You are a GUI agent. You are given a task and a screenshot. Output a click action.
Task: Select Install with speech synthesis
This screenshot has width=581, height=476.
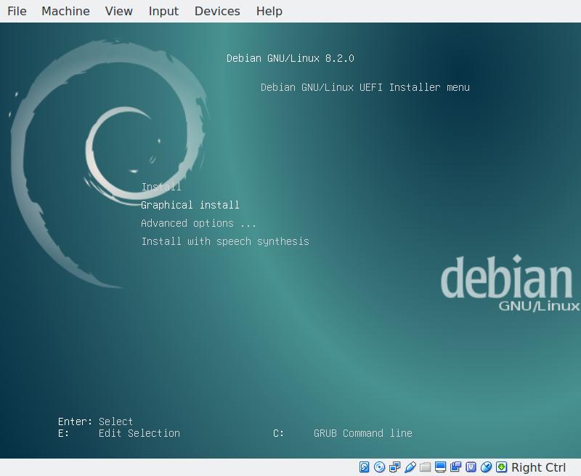225,241
